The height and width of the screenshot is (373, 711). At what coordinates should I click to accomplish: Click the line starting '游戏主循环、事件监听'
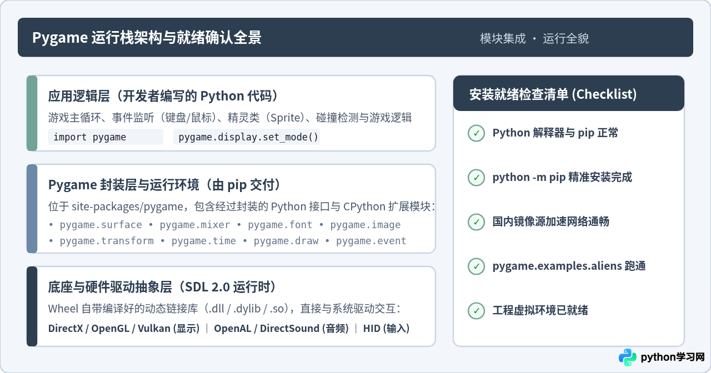(x=230, y=118)
